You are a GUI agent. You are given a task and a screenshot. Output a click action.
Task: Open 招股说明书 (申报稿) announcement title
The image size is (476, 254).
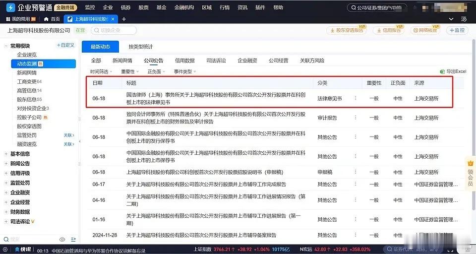(205, 172)
